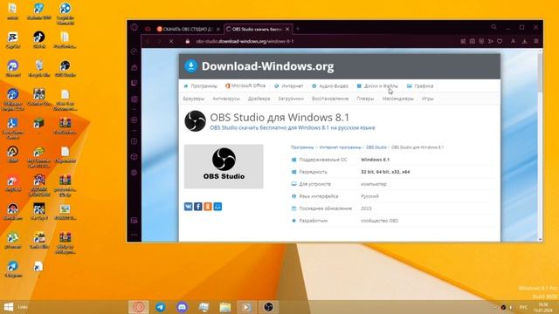Take a snapshot with the camera icon
The height and width of the screenshot is (314, 559).
472,41
